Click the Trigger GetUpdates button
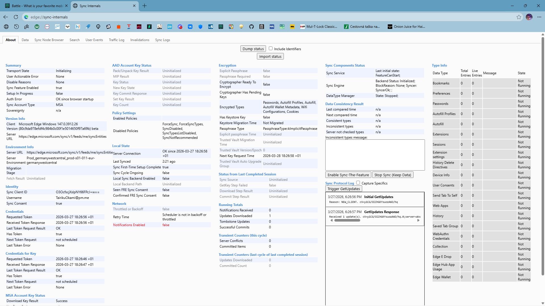 (344, 189)
